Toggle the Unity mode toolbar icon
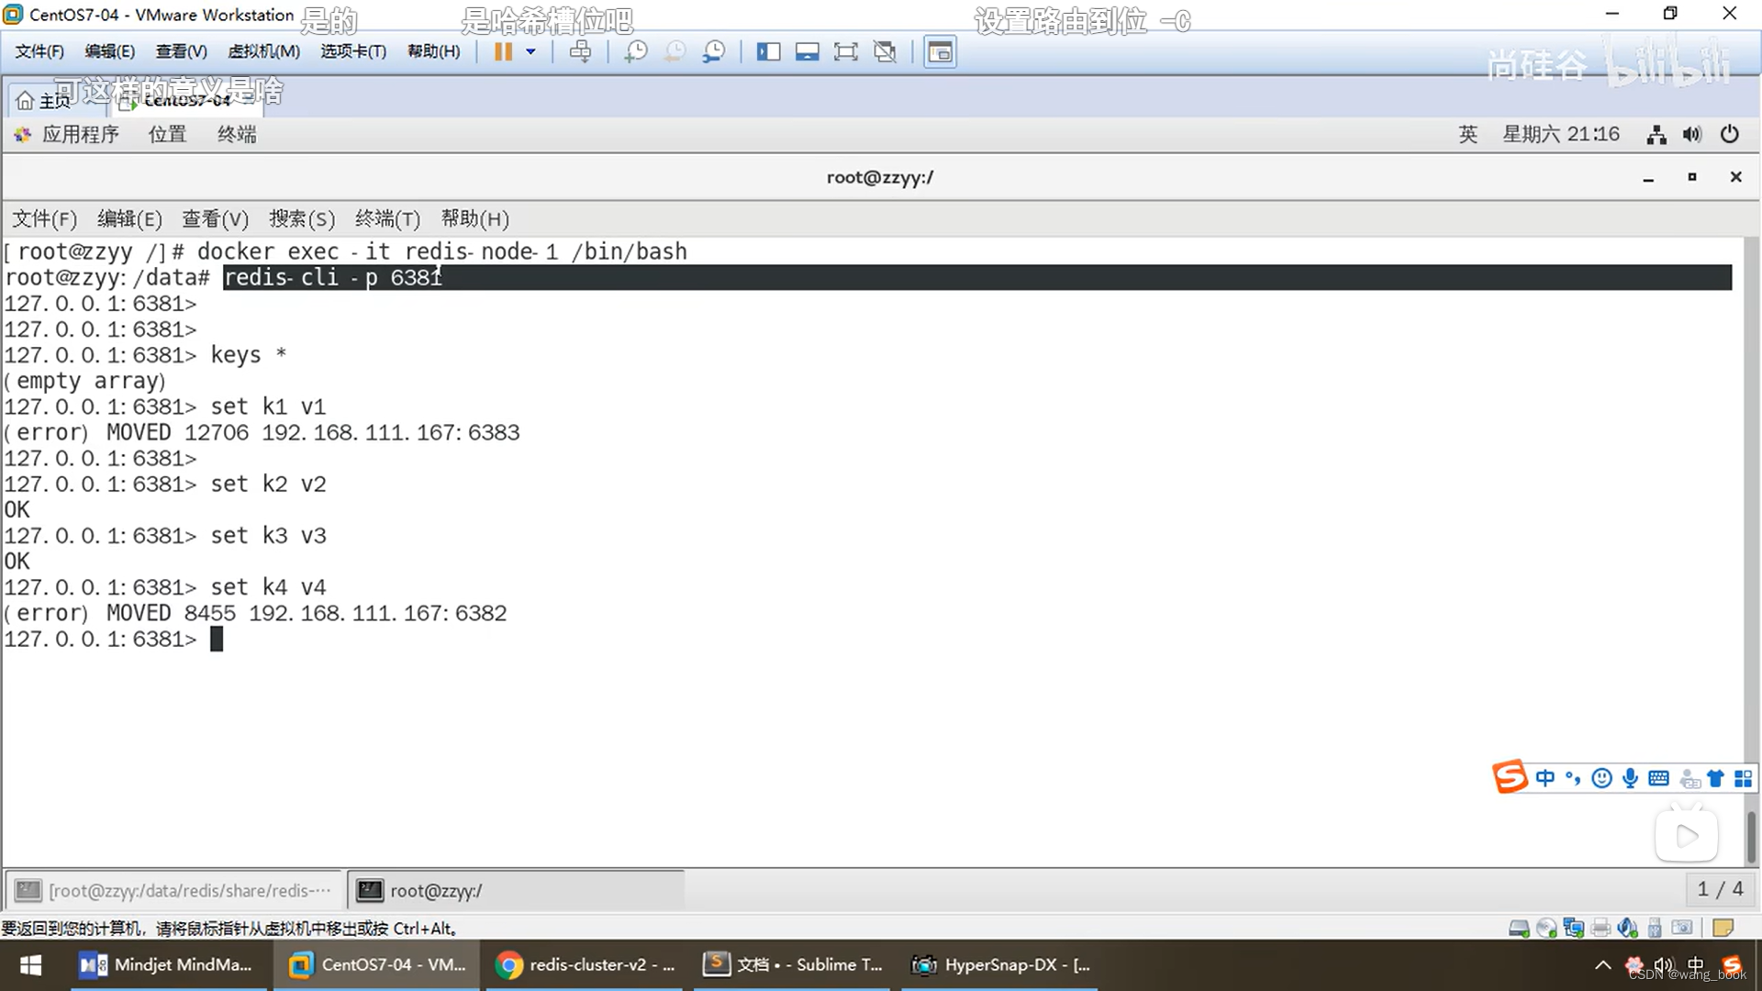This screenshot has height=991, width=1762. [885, 51]
